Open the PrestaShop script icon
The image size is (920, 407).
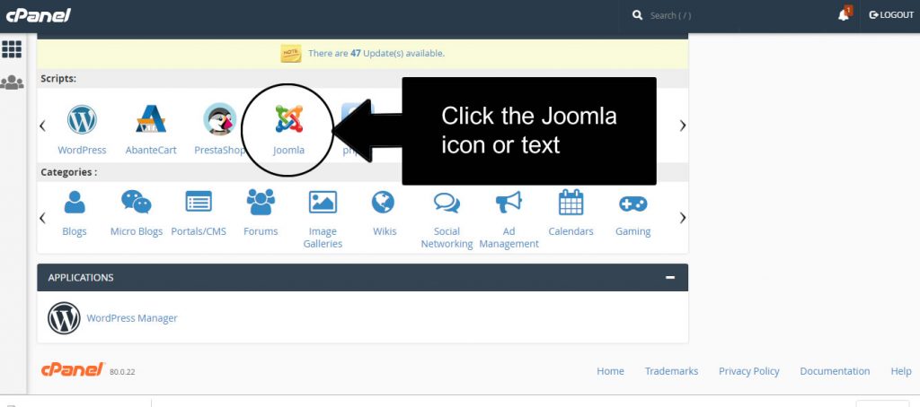219,119
